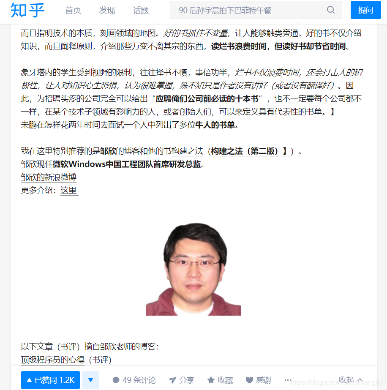Open link 怎样花两年时间去面试一个人
Screen dimensions: 387x390
coord(96,125)
